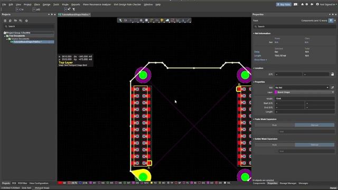Click the purple Board Shape layer color swatch
This screenshot has height=190, width=338.
[276, 92]
